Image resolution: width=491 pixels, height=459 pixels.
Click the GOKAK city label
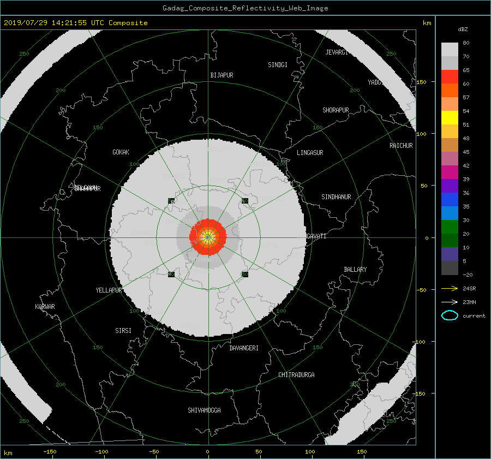click(121, 152)
